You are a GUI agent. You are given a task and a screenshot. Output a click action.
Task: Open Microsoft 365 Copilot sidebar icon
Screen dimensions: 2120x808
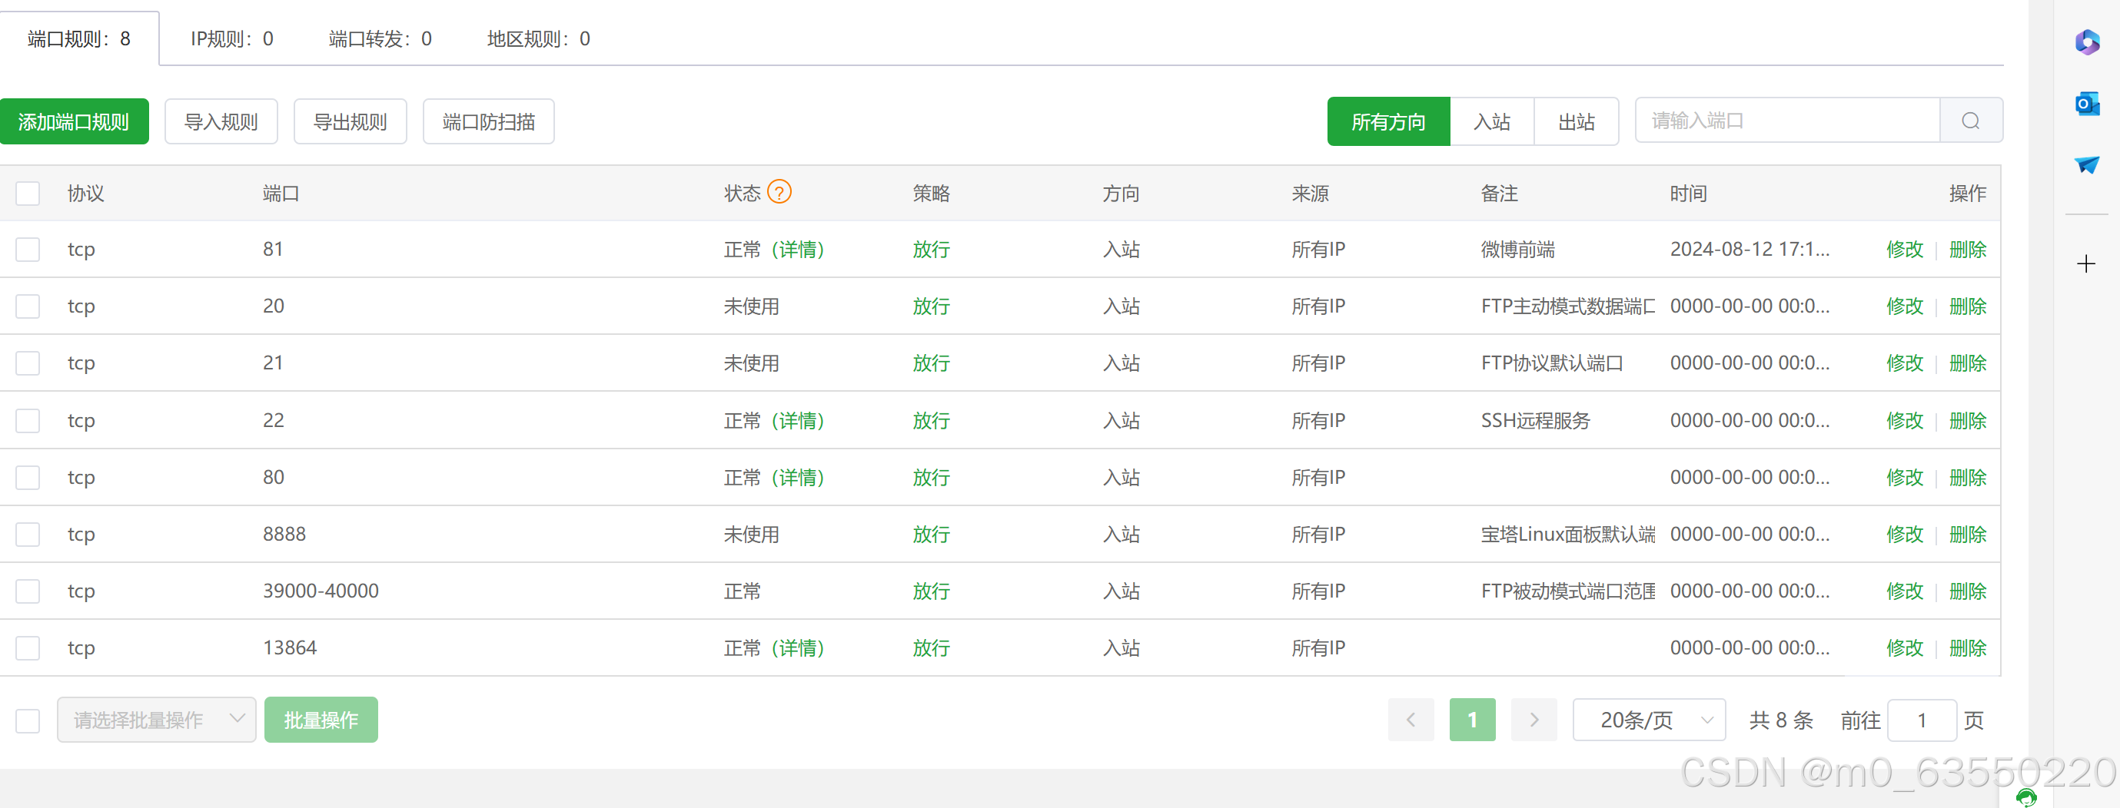tap(2086, 41)
